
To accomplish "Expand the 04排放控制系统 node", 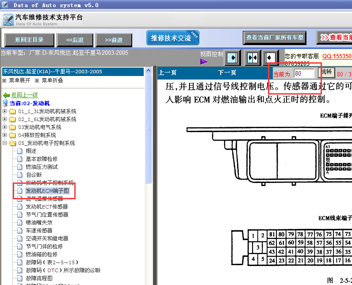I will coord(4,135).
